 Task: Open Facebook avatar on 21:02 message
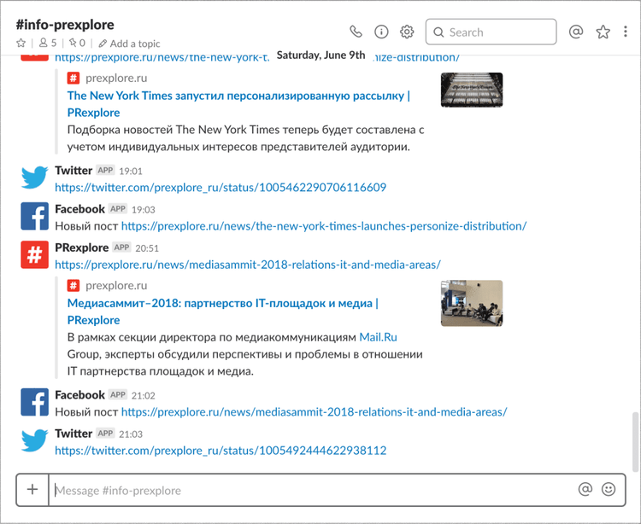(x=34, y=402)
